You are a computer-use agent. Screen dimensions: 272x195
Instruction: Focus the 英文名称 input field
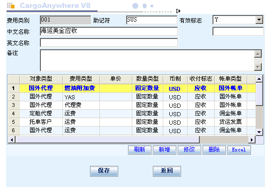tap(109, 43)
